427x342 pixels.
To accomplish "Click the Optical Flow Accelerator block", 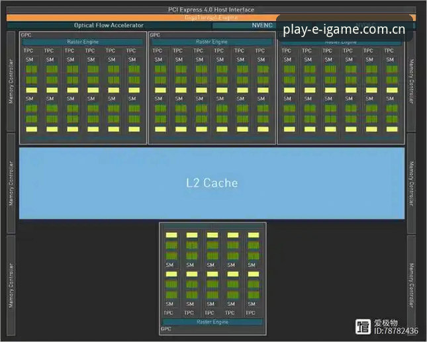I will (x=109, y=25).
